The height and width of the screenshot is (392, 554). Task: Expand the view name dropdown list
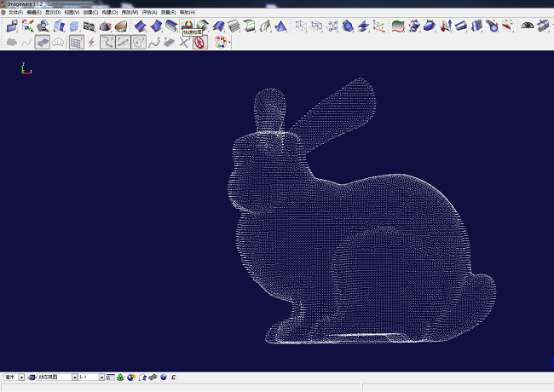click(x=74, y=377)
